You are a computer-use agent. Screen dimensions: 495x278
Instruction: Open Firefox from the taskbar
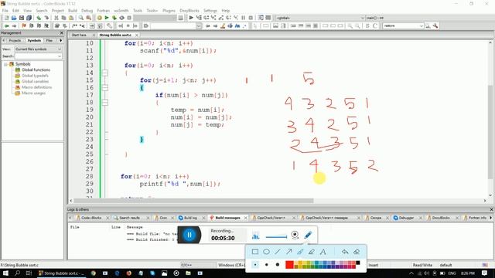(129, 273)
